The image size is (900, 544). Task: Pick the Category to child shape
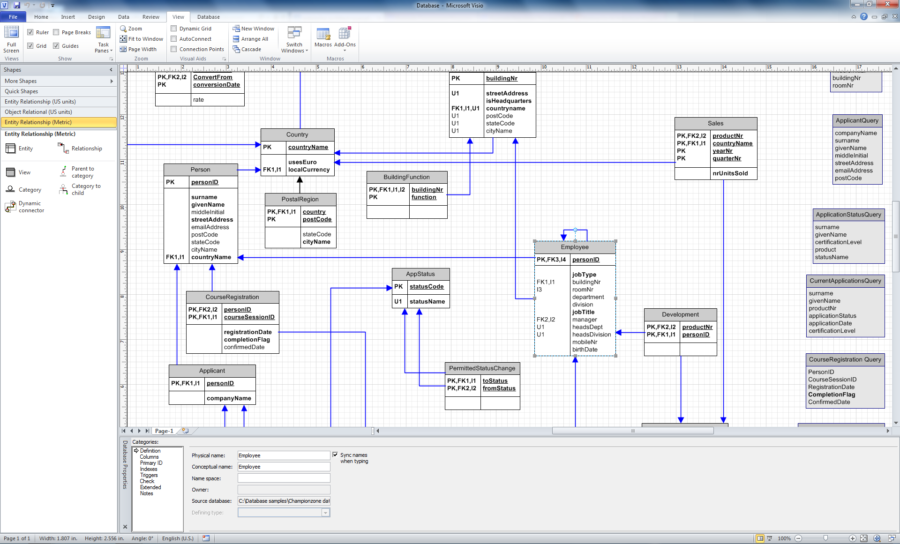point(80,189)
